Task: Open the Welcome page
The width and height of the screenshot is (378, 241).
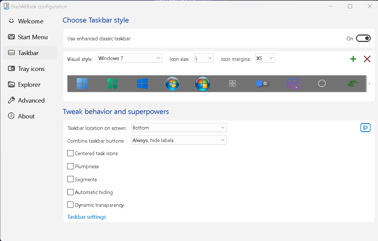Action: point(30,21)
